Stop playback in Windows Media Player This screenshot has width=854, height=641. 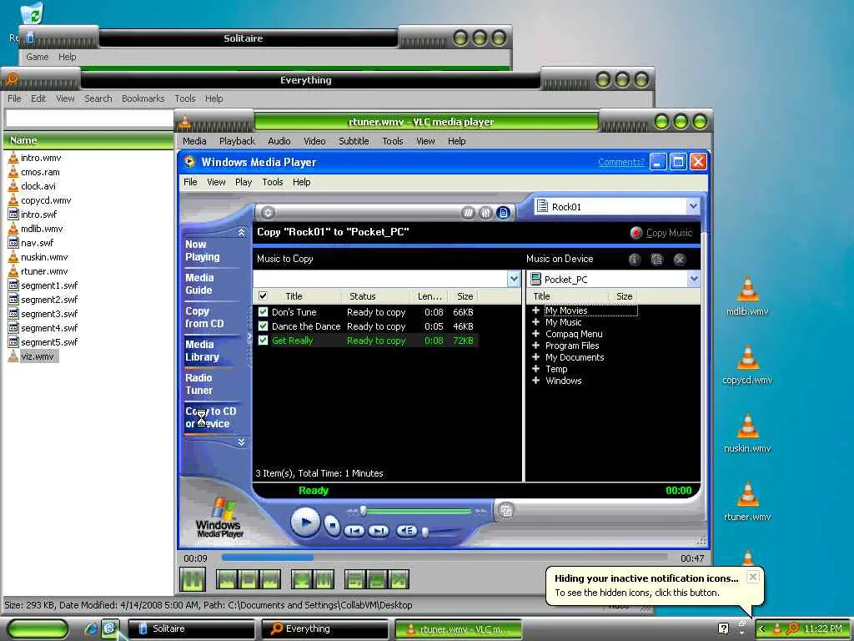[x=332, y=525]
